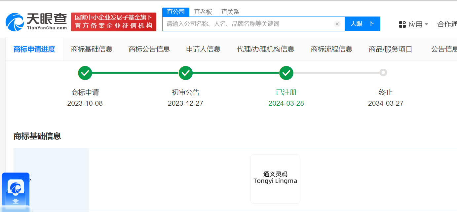Click the 通义灵码 Tongyi Lingma trademark image
The height and width of the screenshot is (212, 457).
click(x=275, y=179)
